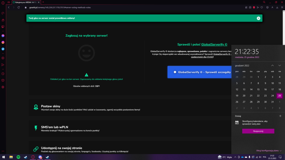Reload the current page
The image size is (285, 160).
[19, 7]
